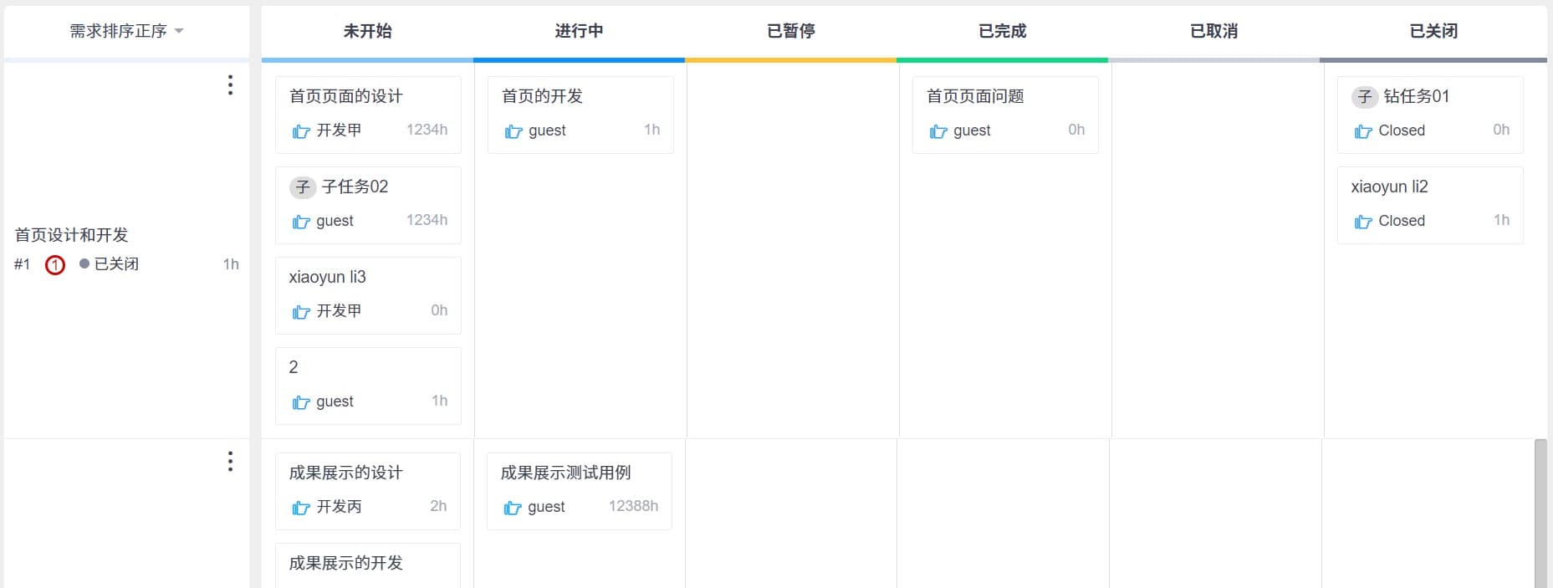The height and width of the screenshot is (588, 1553).
Task: Open three-dot menu for 首页设计和开发 row
Action: tap(230, 84)
